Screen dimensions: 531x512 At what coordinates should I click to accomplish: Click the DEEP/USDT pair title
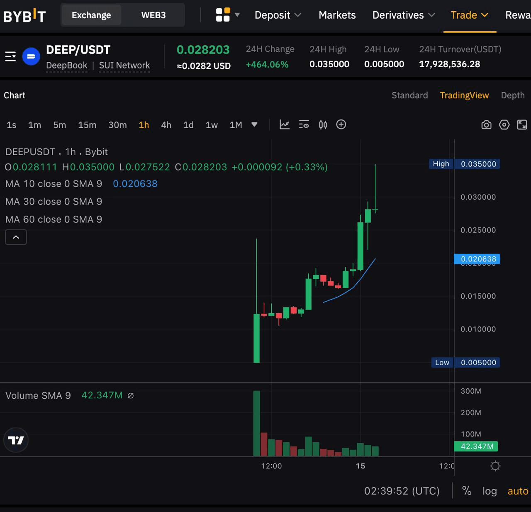pyautogui.click(x=78, y=50)
